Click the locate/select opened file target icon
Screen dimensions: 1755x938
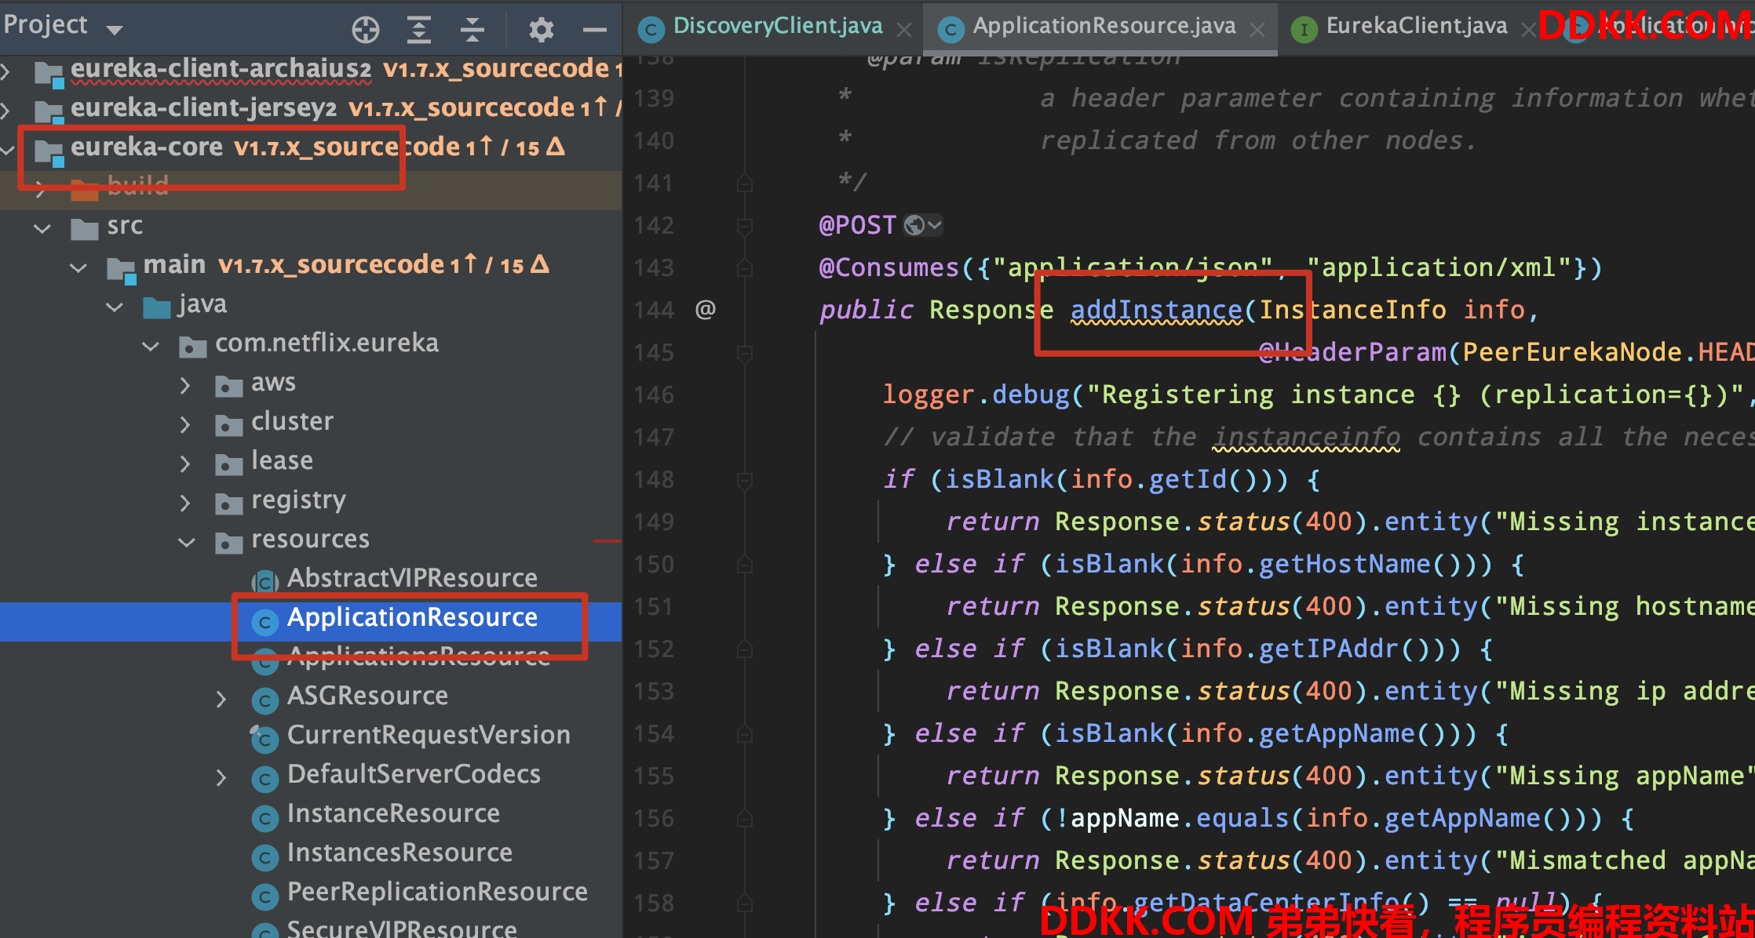(366, 30)
